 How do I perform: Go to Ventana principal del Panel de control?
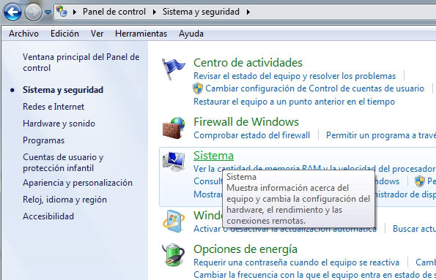81,62
